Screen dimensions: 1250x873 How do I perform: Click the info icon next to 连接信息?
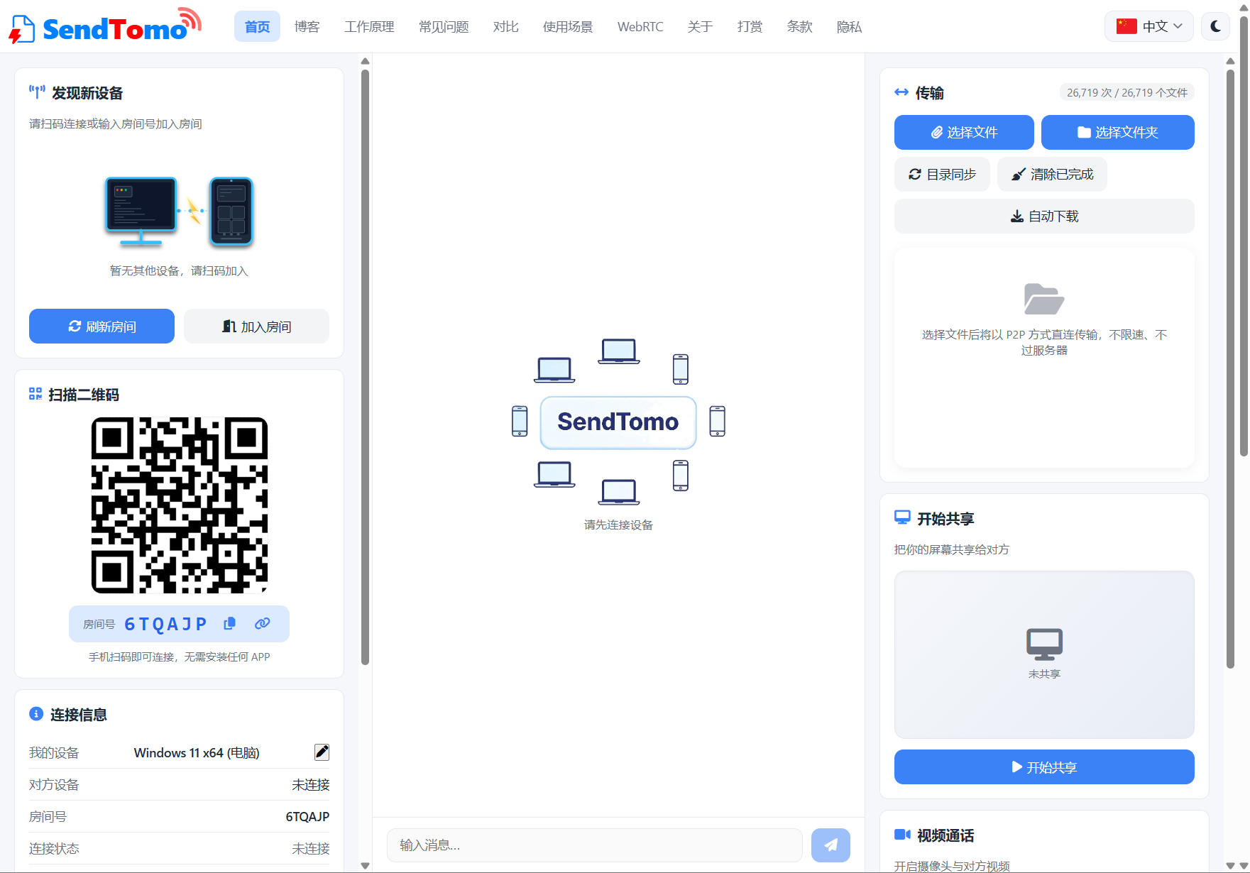(36, 713)
